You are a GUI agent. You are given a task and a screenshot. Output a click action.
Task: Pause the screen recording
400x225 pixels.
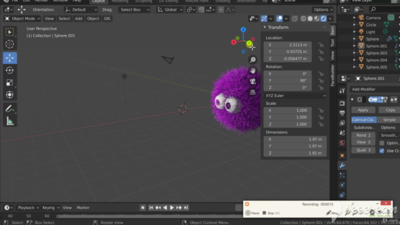pos(252,213)
